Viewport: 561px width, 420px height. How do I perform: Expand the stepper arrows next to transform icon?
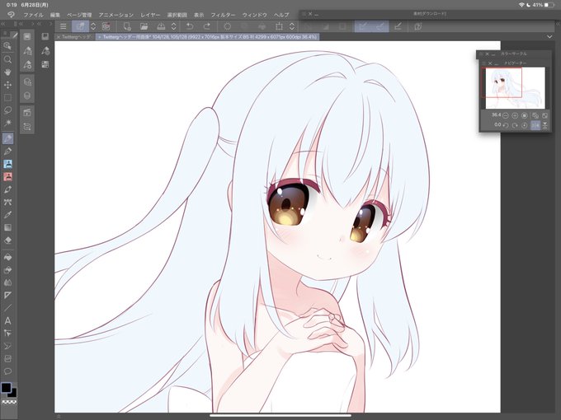292,26
